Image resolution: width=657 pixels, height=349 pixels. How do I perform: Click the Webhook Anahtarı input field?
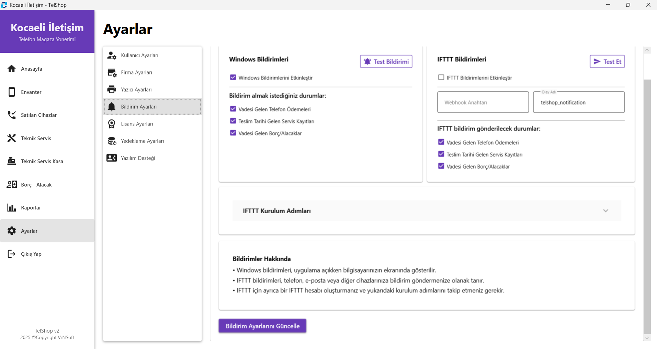(x=483, y=102)
